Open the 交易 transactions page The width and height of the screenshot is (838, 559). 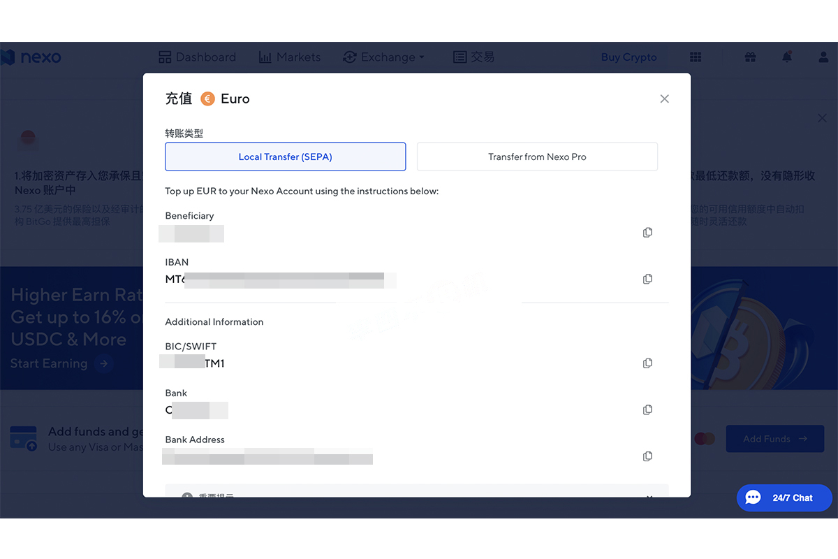[473, 57]
